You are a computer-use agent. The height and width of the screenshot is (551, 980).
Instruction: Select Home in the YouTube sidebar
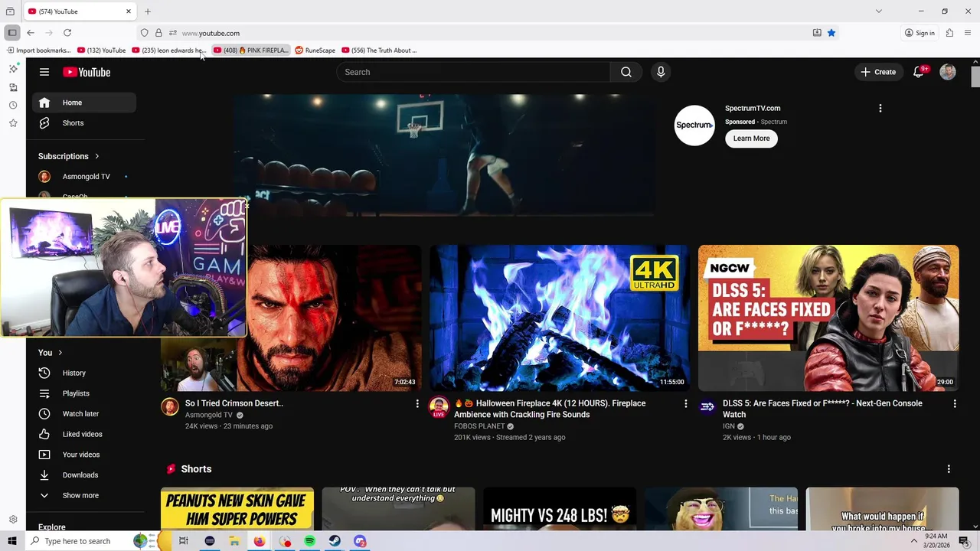coord(84,103)
